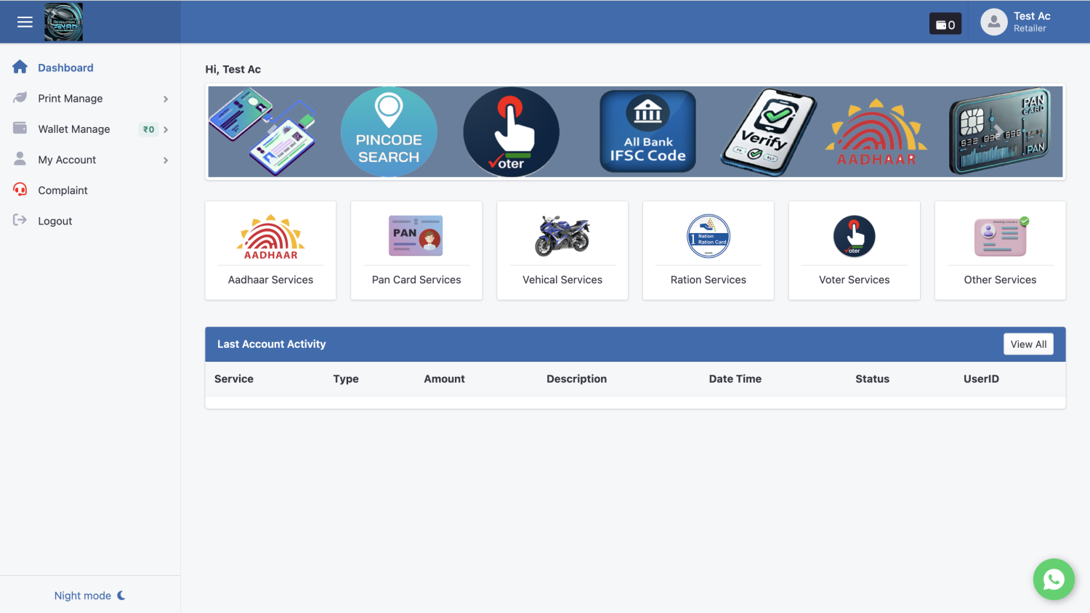
Task: Go to Dashboard in sidebar
Action: (x=65, y=68)
